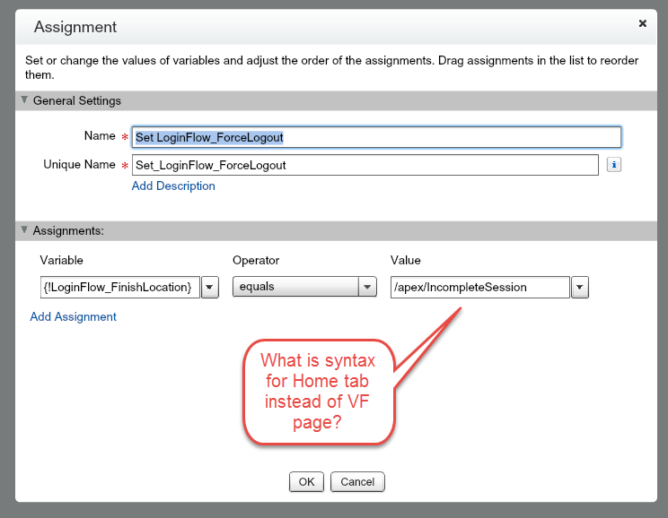The height and width of the screenshot is (518, 668).
Task: Click the Add Description link
Action: tap(173, 186)
